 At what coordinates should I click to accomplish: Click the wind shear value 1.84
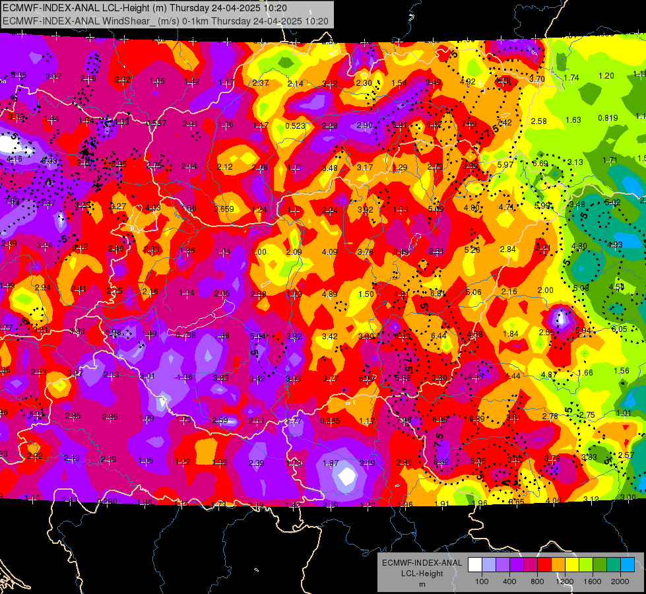pyautogui.click(x=511, y=334)
